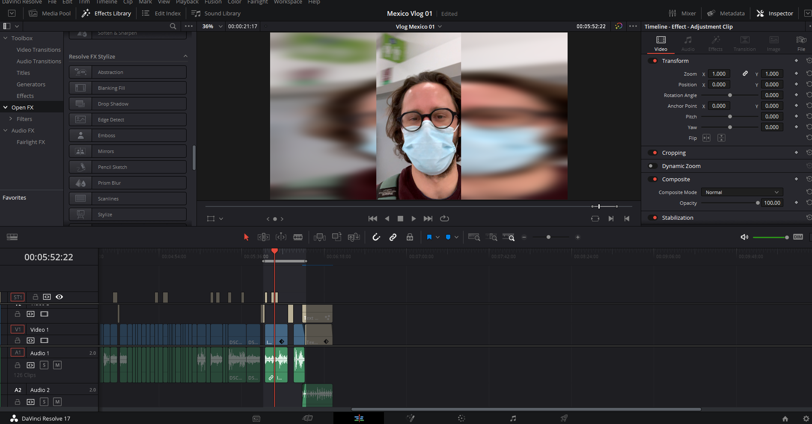Image resolution: width=812 pixels, height=424 pixels.
Task: Open the flag color dropdown arrow
Action: click(x=437, y=237)
